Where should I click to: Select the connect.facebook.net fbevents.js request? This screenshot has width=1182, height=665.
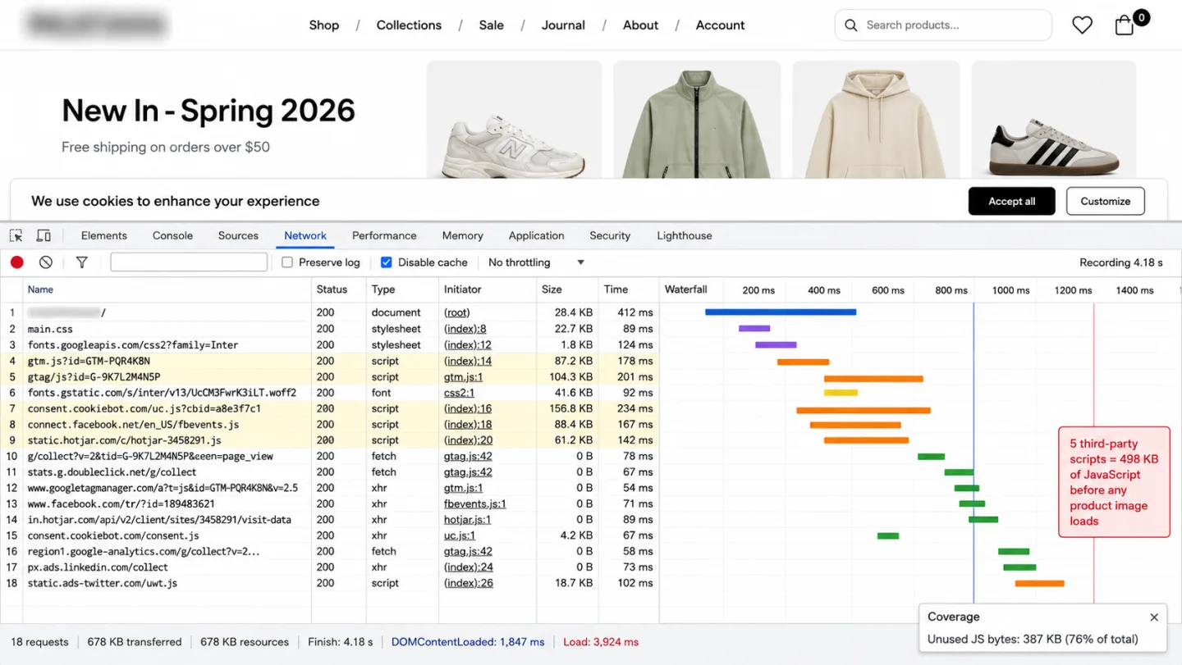[329, 425]
